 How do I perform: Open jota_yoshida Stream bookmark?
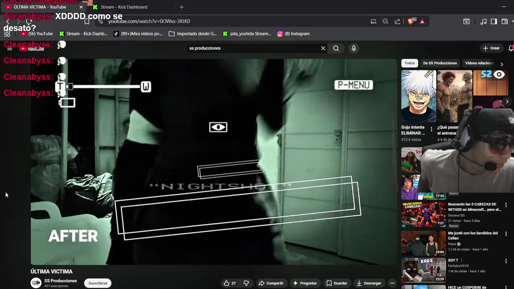click(x=247, y=34)
